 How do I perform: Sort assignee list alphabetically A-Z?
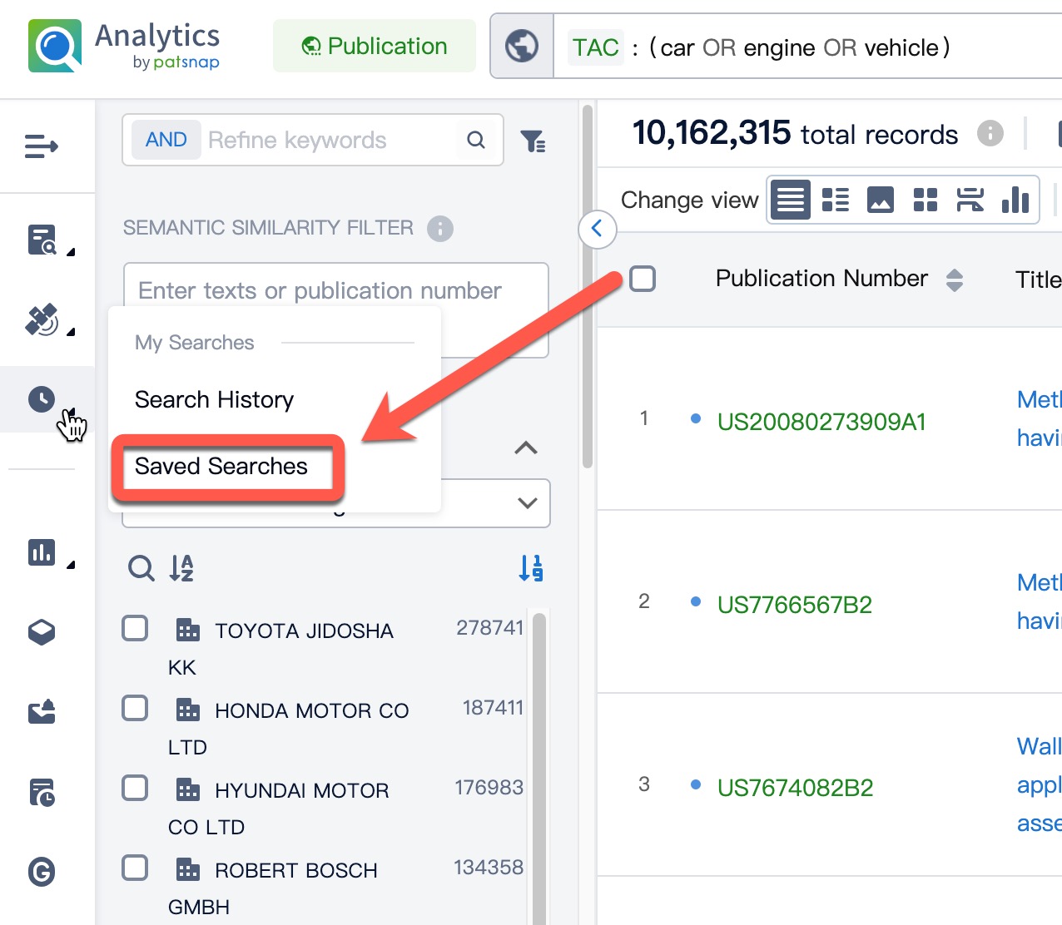point(181,568)
